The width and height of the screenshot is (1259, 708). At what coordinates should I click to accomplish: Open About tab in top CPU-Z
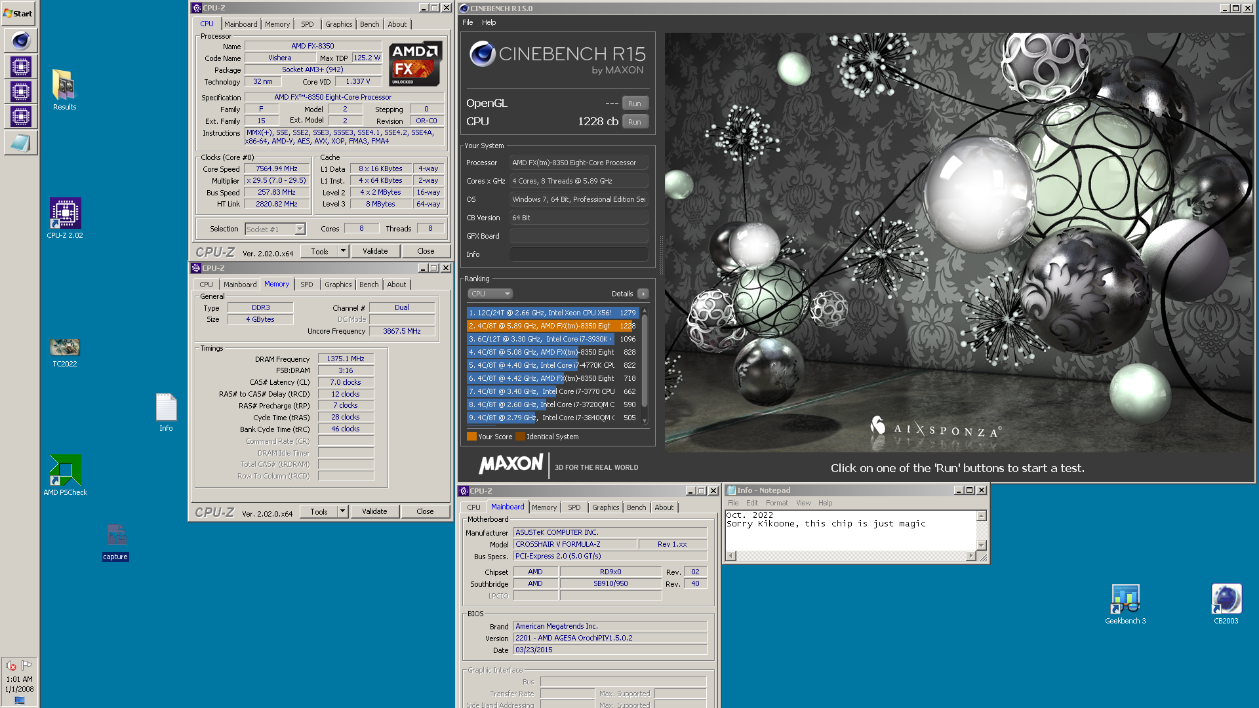pos(397,24)
